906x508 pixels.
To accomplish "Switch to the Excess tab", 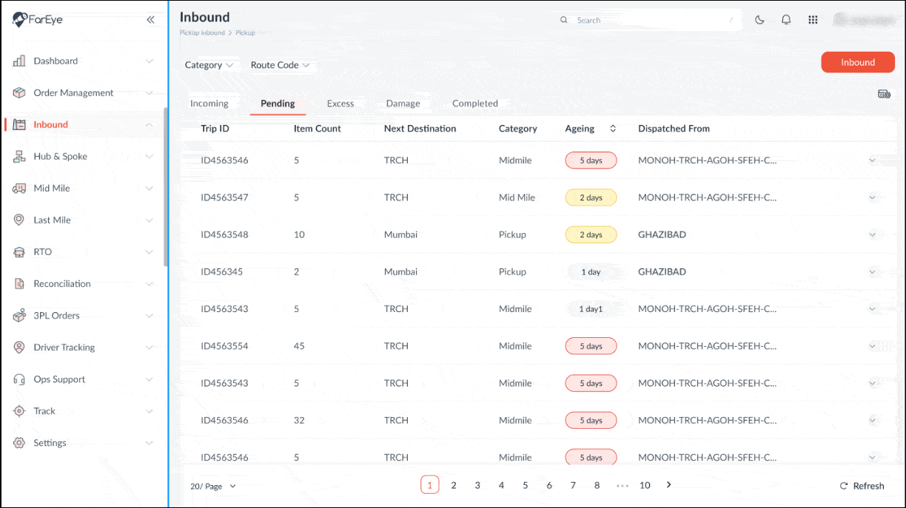I will coord(340,104).
